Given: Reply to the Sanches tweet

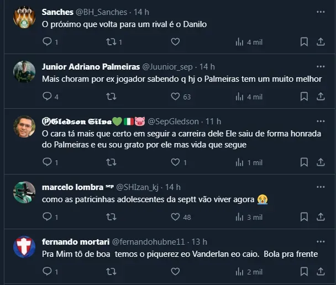Looking at the screenshot, I should point(47,41).
